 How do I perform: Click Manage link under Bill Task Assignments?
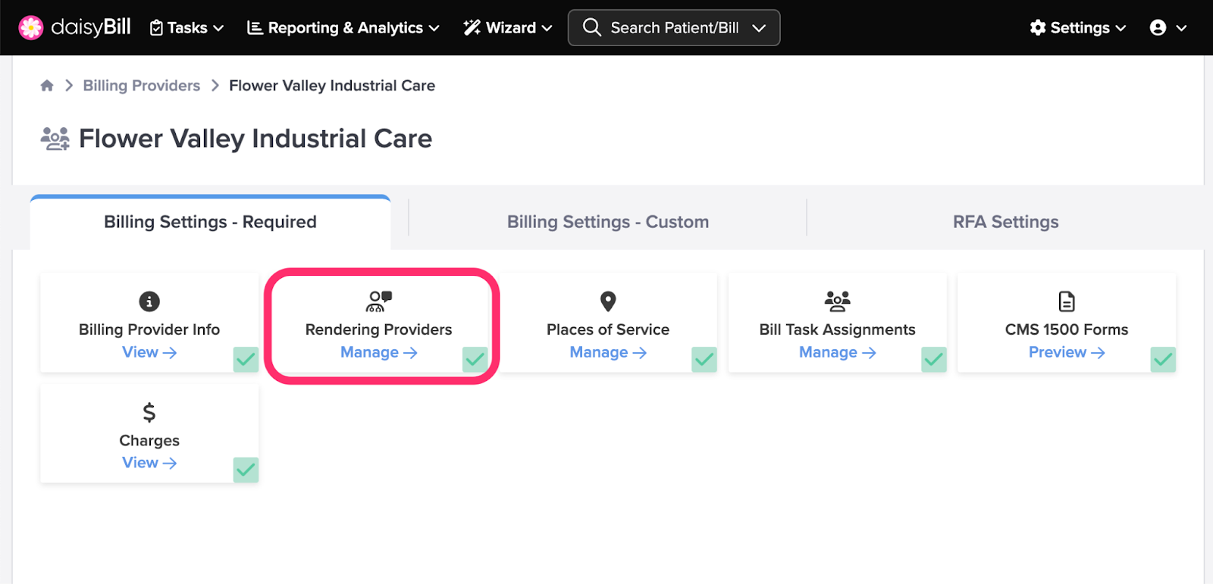838,352
